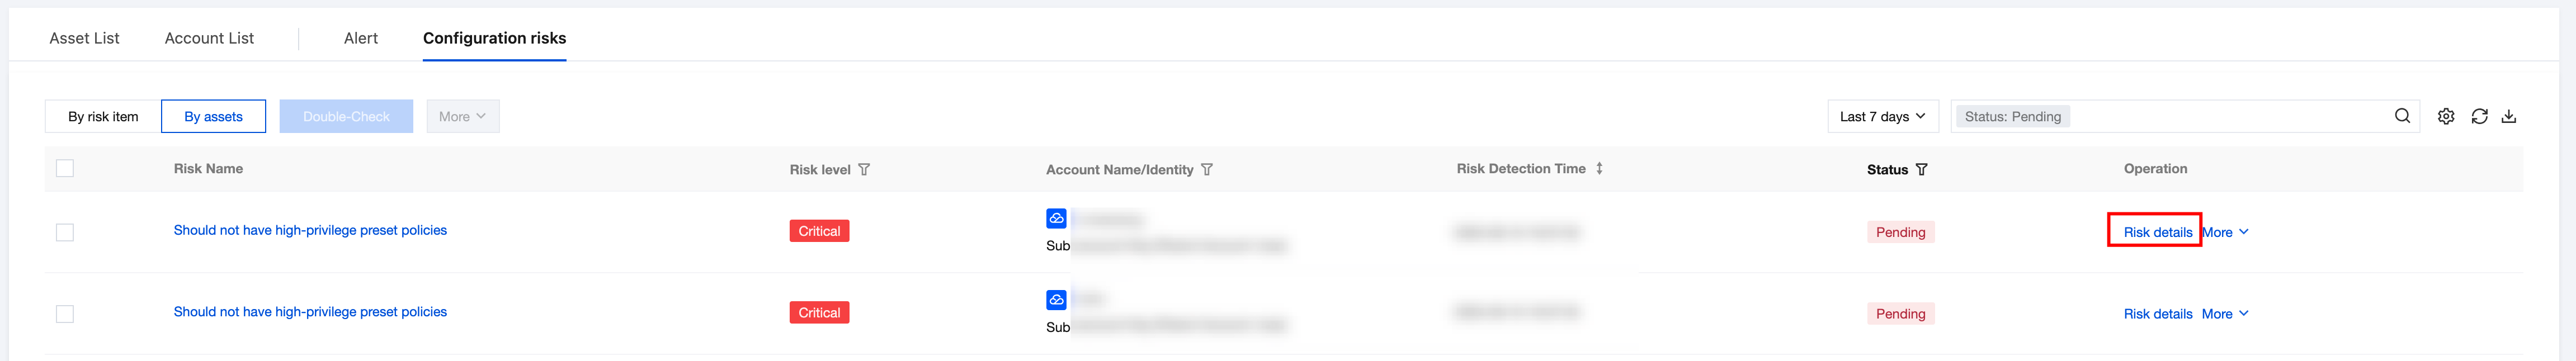Open Status column filter icon
The width and height of the screenshot is (2576, 361).
tap(1921, 170)
